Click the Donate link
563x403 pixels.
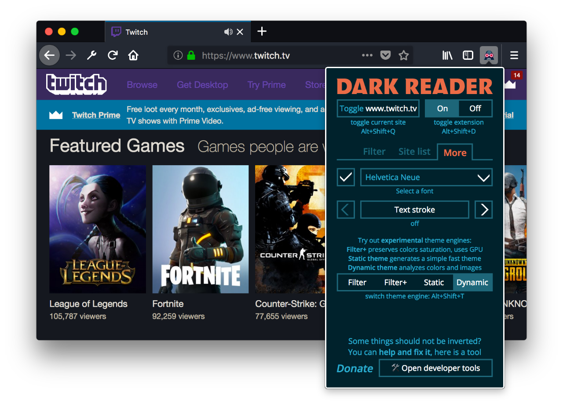pyautogui.click(x=355, y=368)
